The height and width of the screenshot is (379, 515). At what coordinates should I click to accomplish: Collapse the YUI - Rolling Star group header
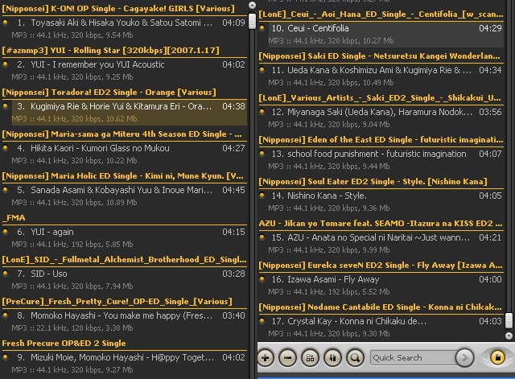pos(124,50)
